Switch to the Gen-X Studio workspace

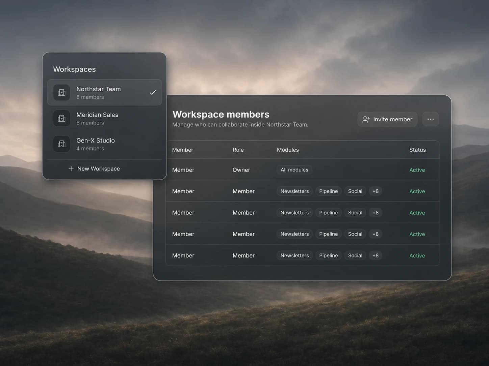[x=105, y=144]
